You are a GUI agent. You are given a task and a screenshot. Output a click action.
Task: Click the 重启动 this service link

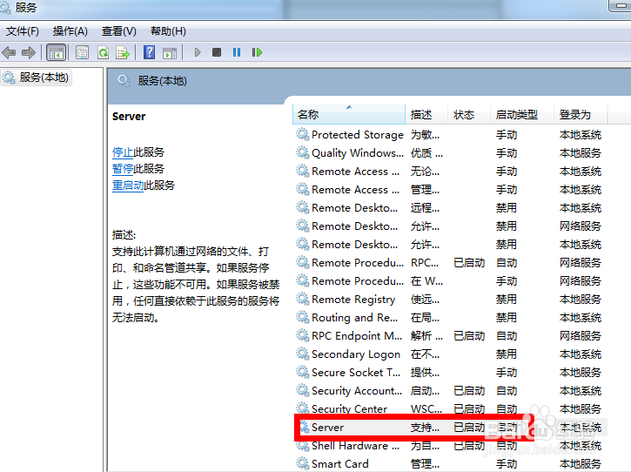coord(128,185)
